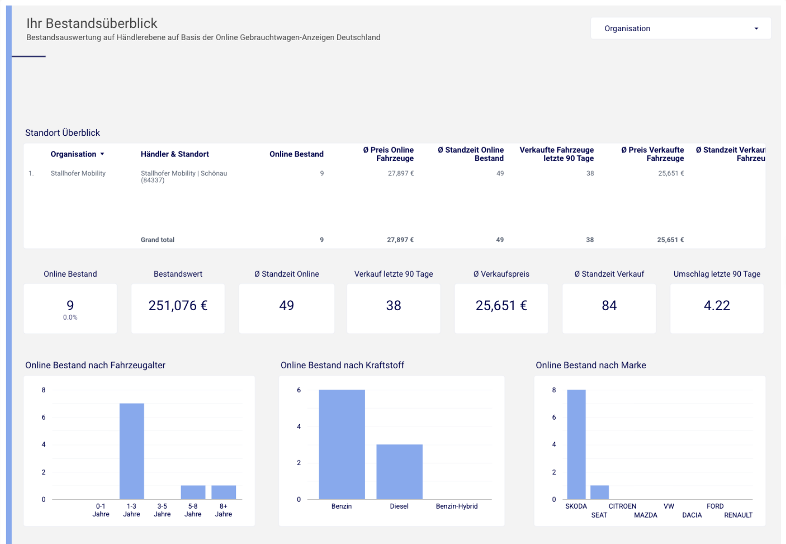Select Stallhofer Mobility | Schönau (84337) cell
This screenshot has height=544, width=786.
click(184, 176)
